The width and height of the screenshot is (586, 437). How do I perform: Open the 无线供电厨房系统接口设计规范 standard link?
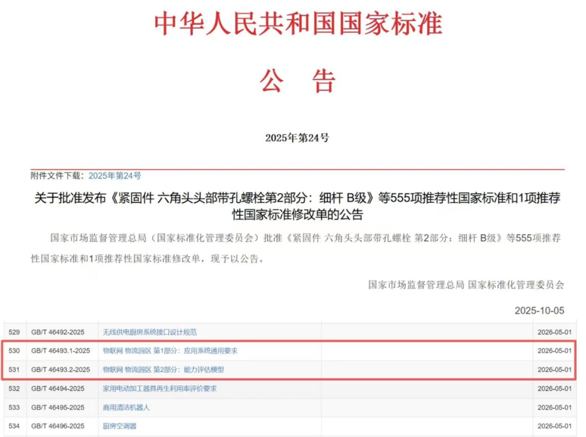click(150, 332)
